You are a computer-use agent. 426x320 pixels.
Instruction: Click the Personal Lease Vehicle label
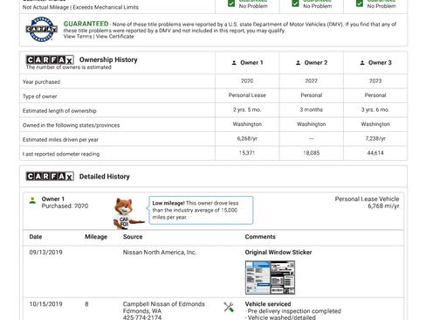click(367, 199)
